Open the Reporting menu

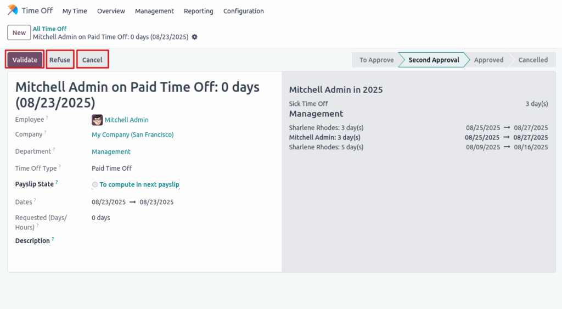pos(198,11)
